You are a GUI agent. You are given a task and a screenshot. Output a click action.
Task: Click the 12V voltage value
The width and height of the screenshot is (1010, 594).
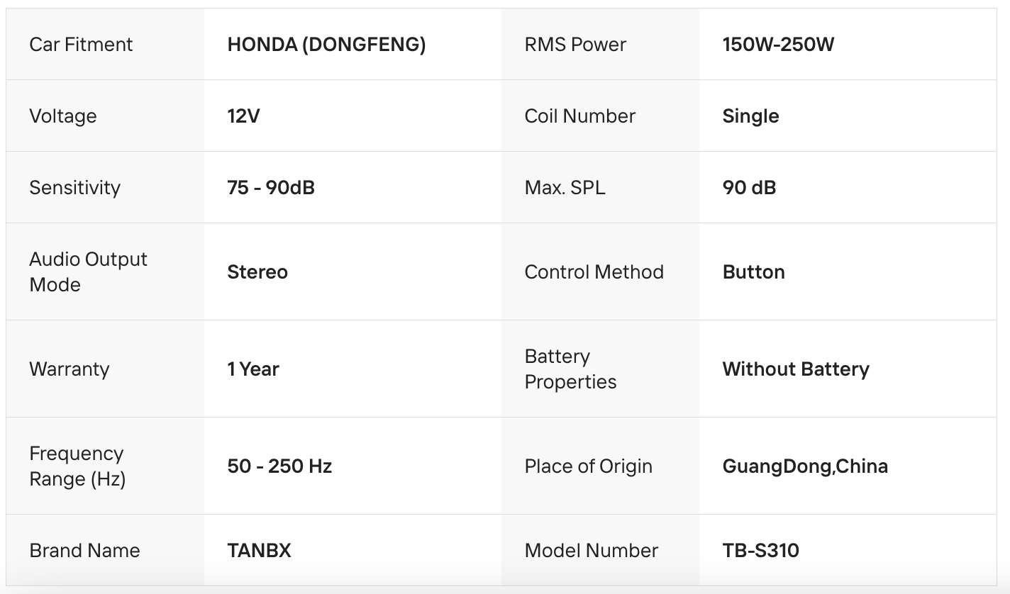[243, 116]
